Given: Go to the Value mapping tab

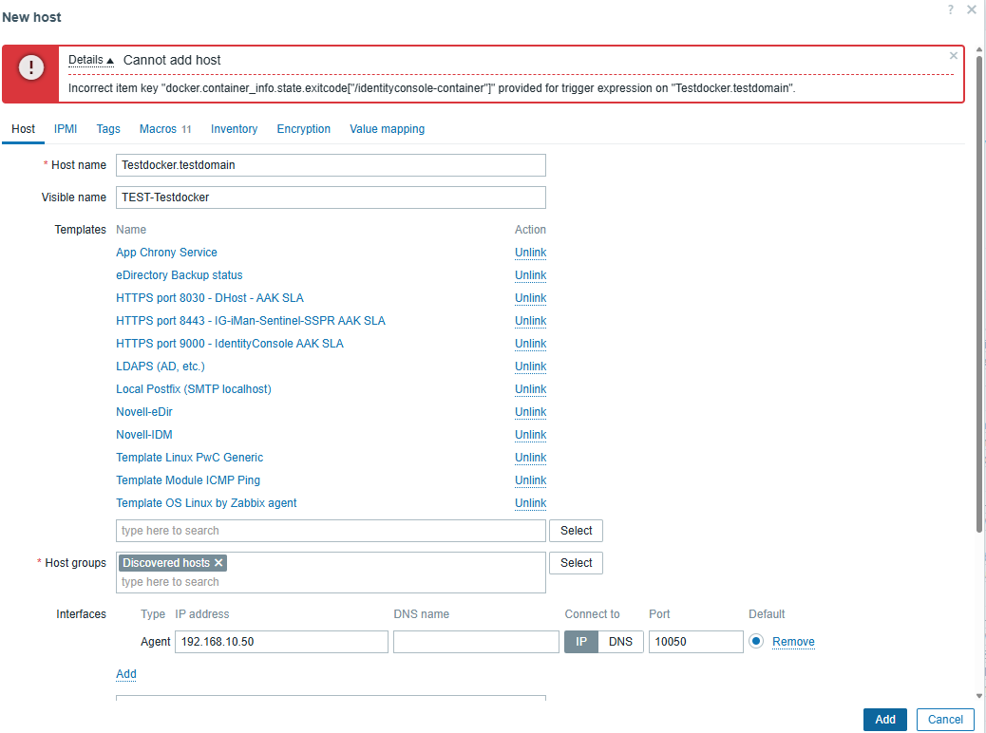Looking at the screenshot, I should click(387, 129).
